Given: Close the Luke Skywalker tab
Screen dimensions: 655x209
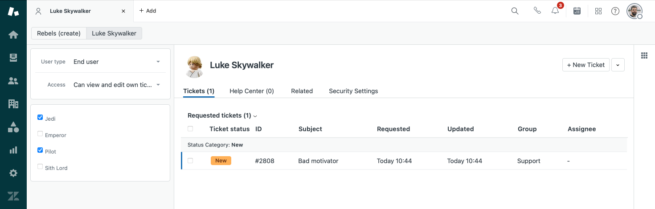Looking at the screenshot, I should pyautogui.click(x=123, y=11).
